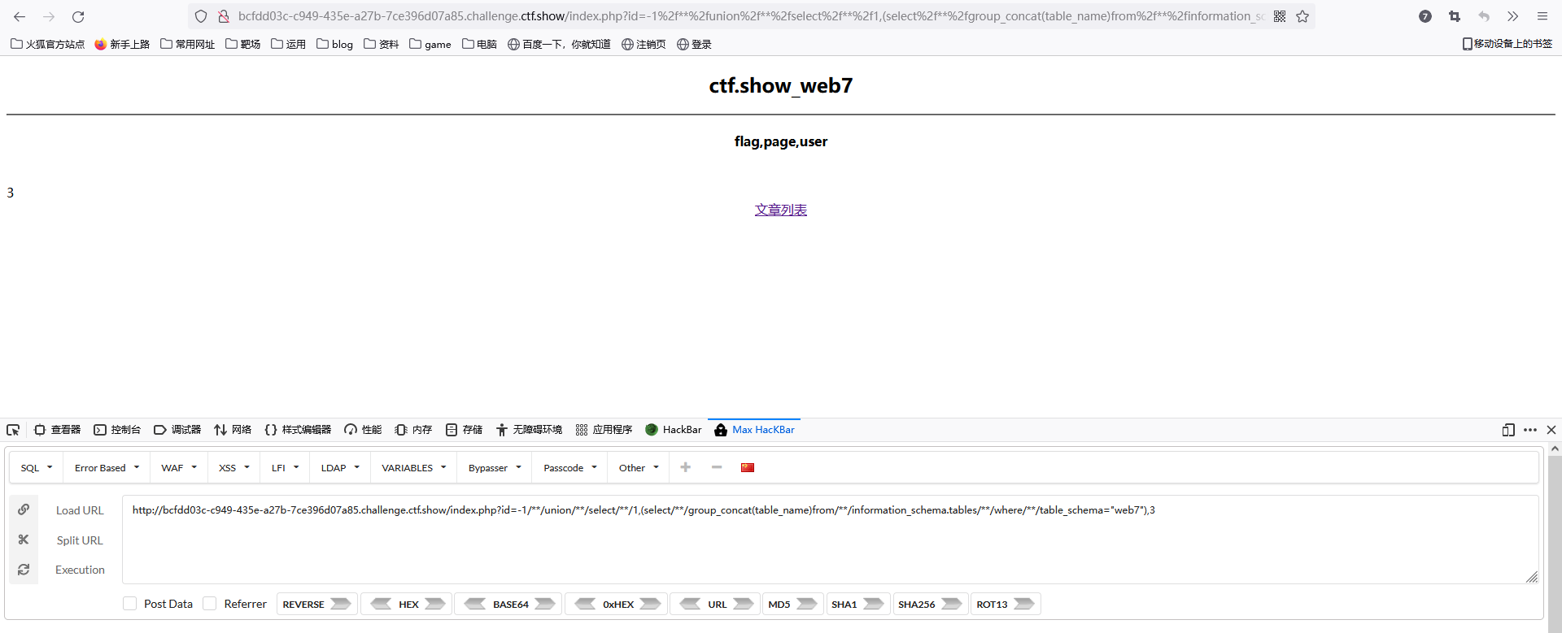1562x633 pixels.
Task: Switch to the 调试器 debugger tab
Action: pos(177,430)
